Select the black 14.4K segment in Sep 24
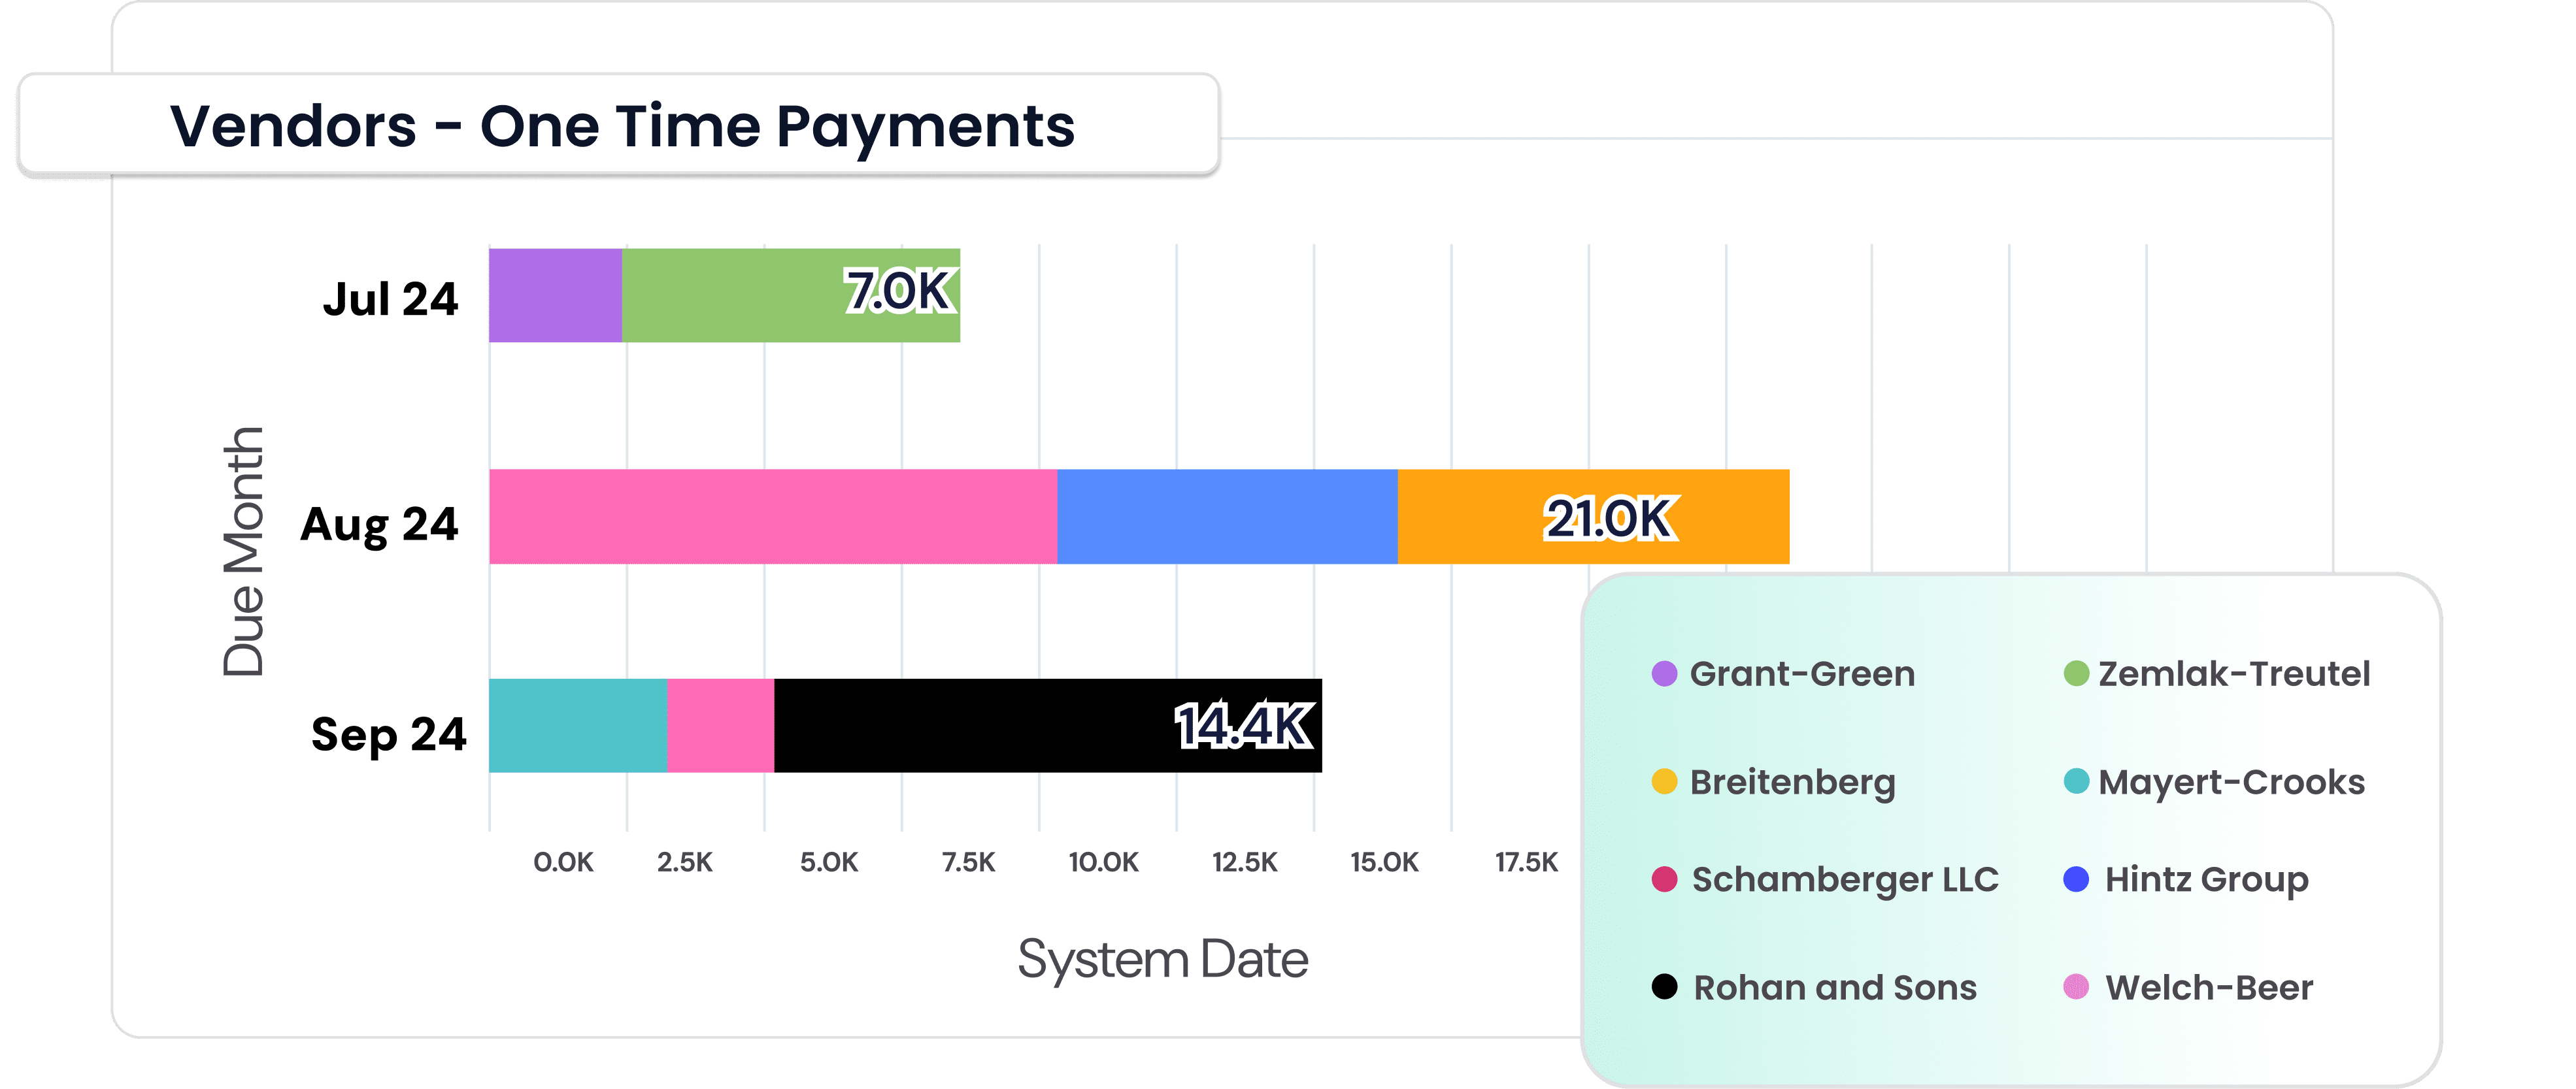Image resolution: width=2576 pixels, height=1089 pixels. tap(1048, 725)
